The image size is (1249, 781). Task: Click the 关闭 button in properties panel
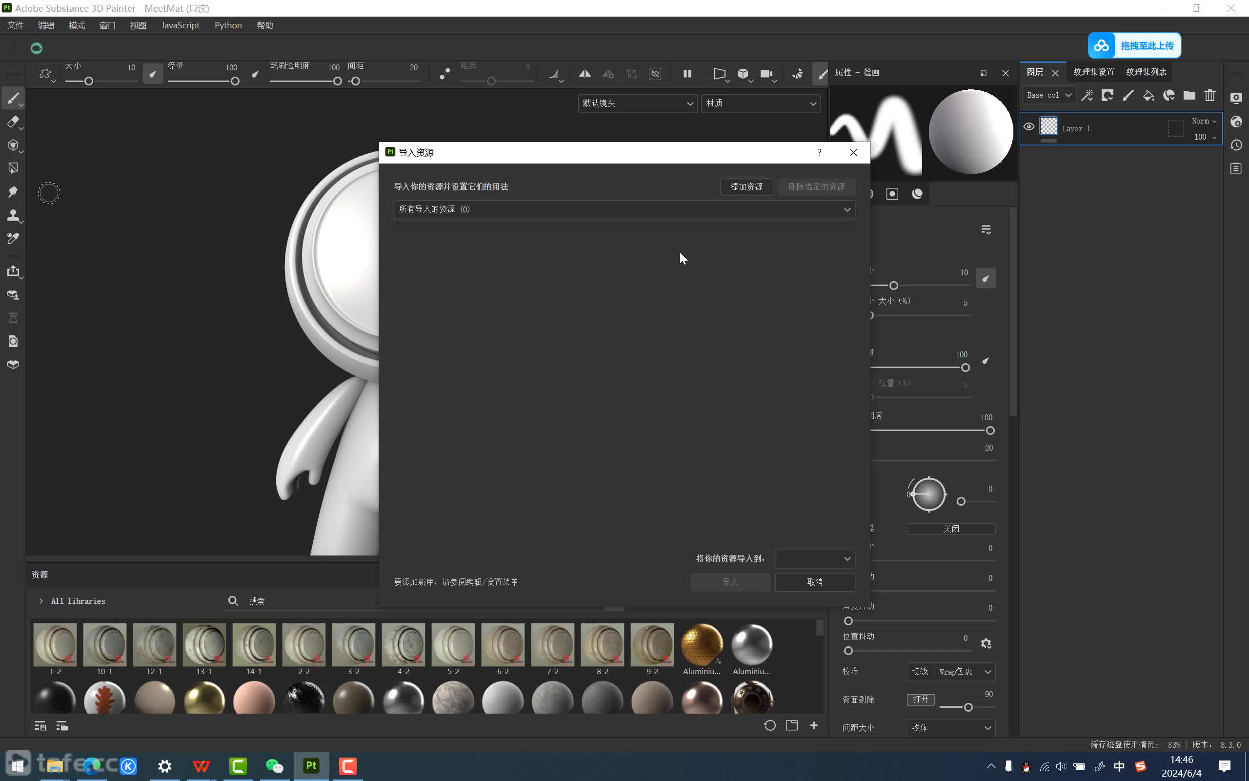[951, 529]
